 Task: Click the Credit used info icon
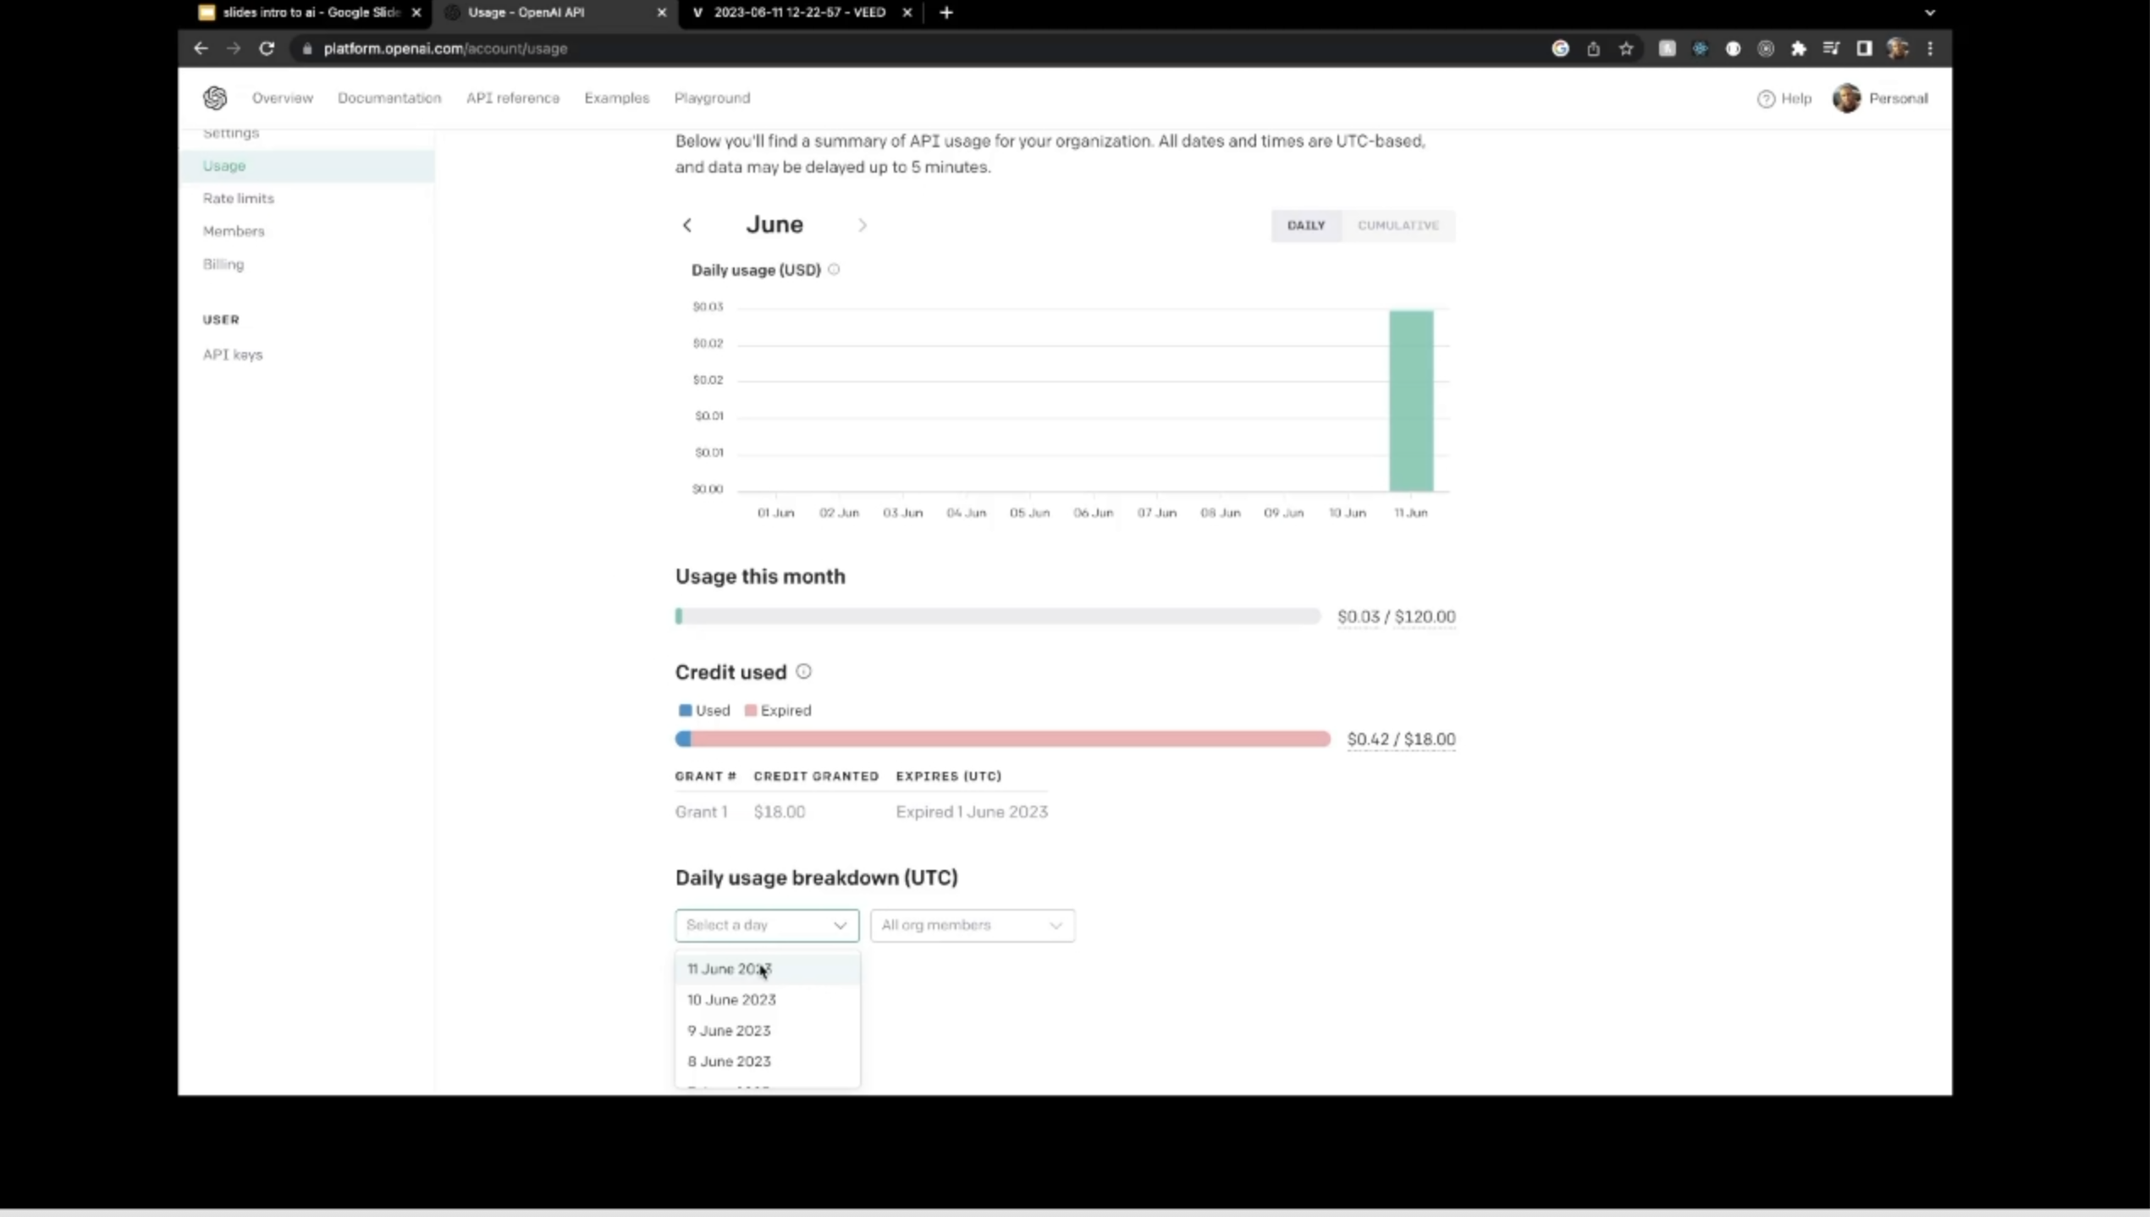click(803, 671)
